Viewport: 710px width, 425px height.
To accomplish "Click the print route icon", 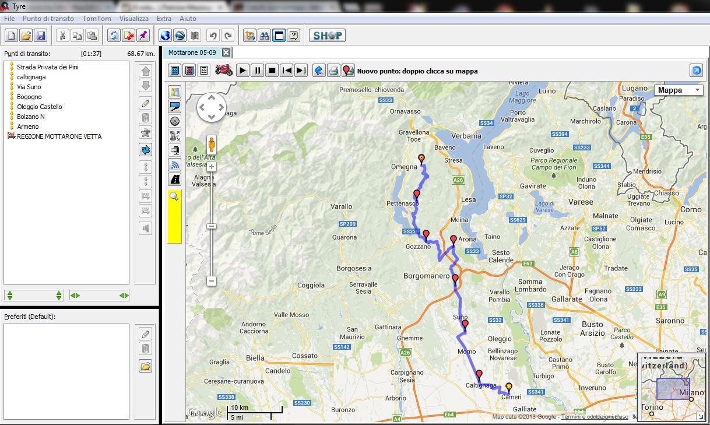I will 333,71.
